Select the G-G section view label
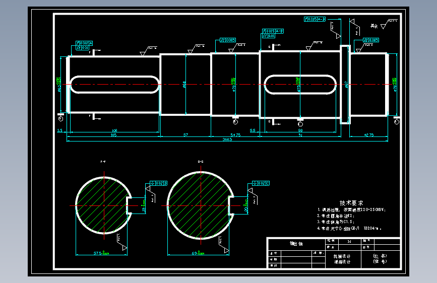Screen dimensions: 437x283 (201, 162)
